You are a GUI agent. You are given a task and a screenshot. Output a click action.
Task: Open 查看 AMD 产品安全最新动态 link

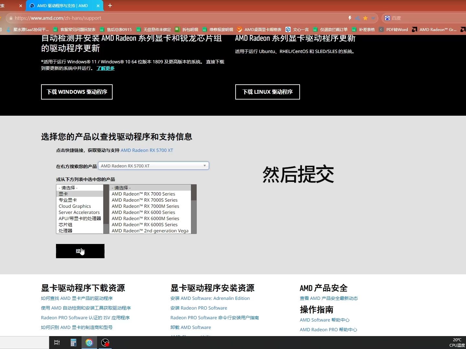pyautogui.click(x=329, y=298)
